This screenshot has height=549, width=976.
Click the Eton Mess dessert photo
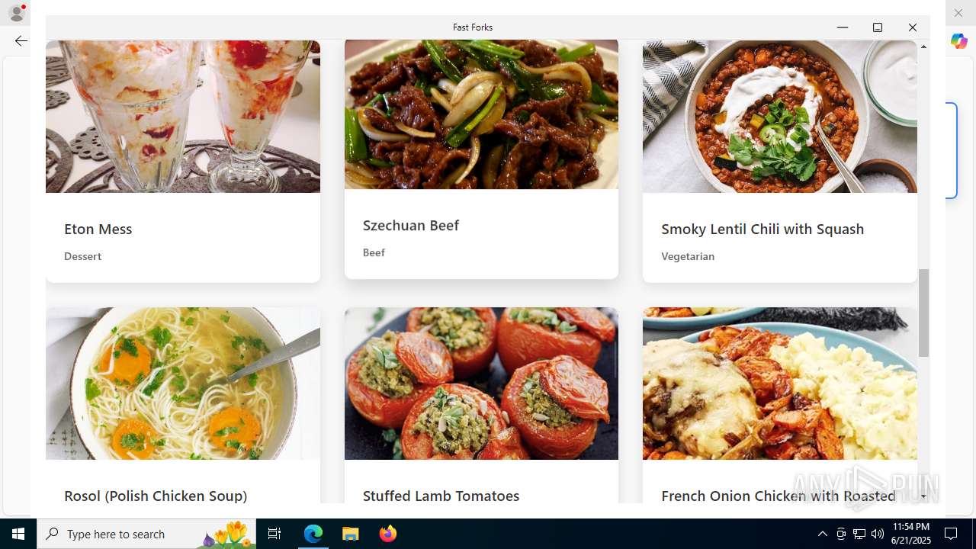(x=183, y=117)
